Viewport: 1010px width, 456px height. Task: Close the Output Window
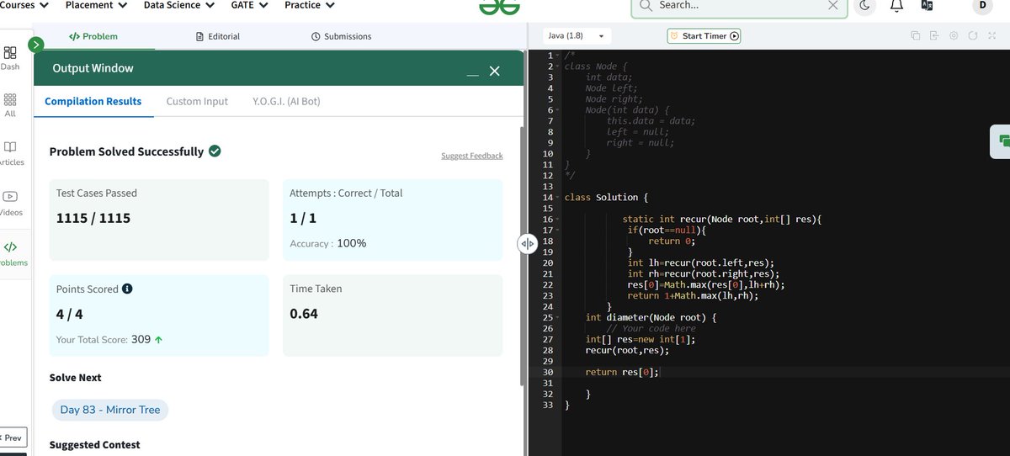pyautogui.click(x=495, y=72)
